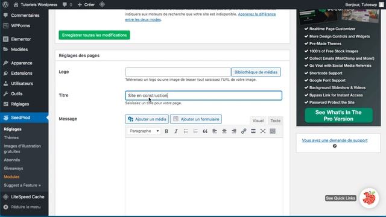Switch editor to Visuel tab
Viewport: 386px width, 217px height.
coord(258,121)
